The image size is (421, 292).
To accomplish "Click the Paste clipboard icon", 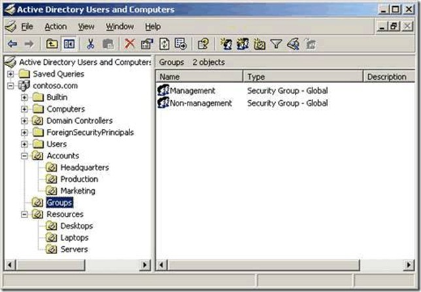I will click(x=108, y=44).
